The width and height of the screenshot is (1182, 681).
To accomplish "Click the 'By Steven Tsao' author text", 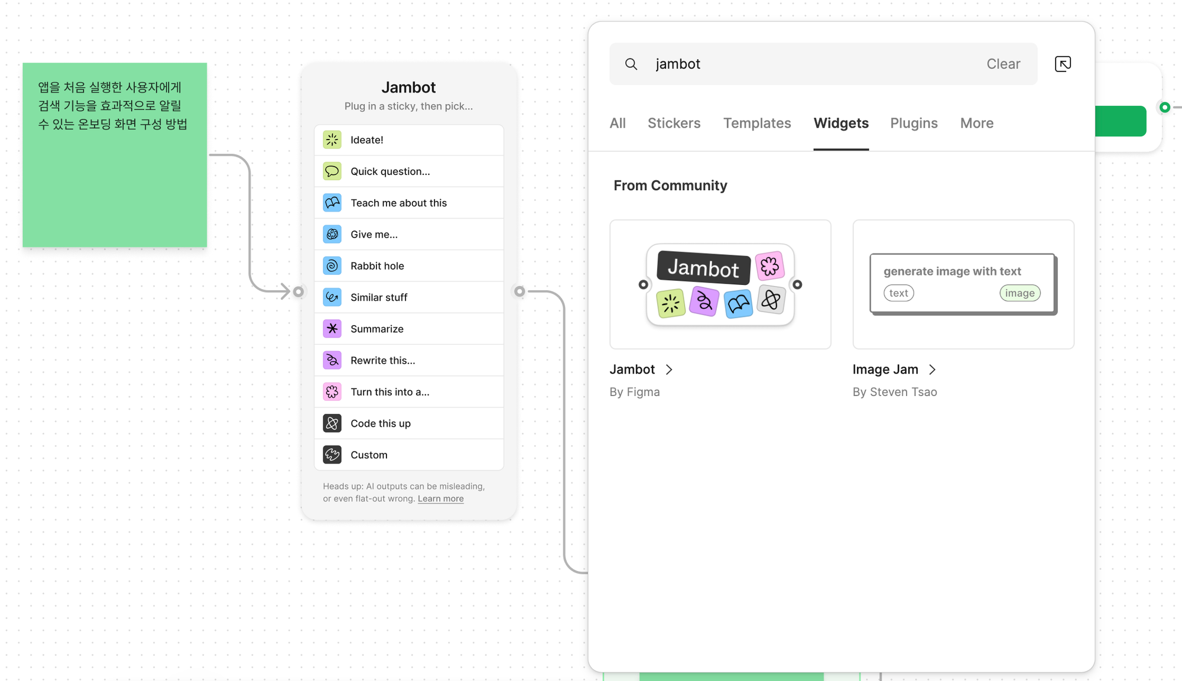I will click(894, 392).
